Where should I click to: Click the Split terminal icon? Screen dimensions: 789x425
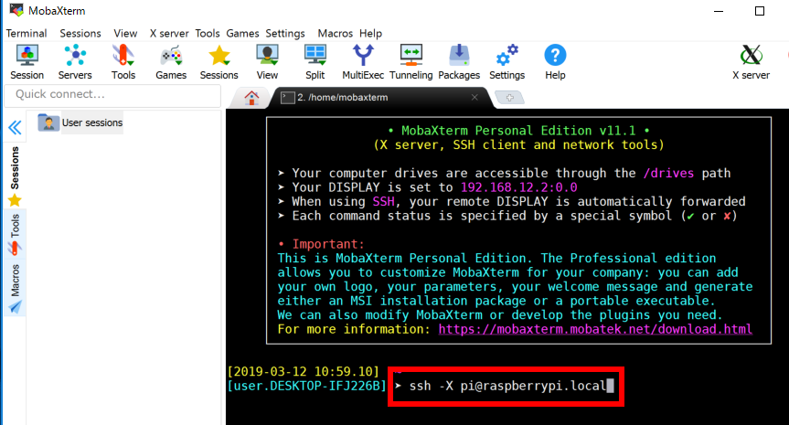(x=315, y=62)
